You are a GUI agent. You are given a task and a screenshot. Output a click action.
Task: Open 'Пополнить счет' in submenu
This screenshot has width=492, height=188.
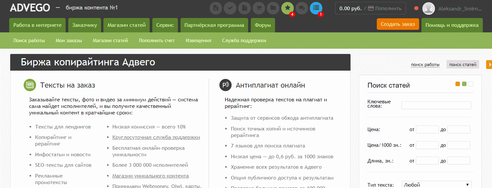157,41
